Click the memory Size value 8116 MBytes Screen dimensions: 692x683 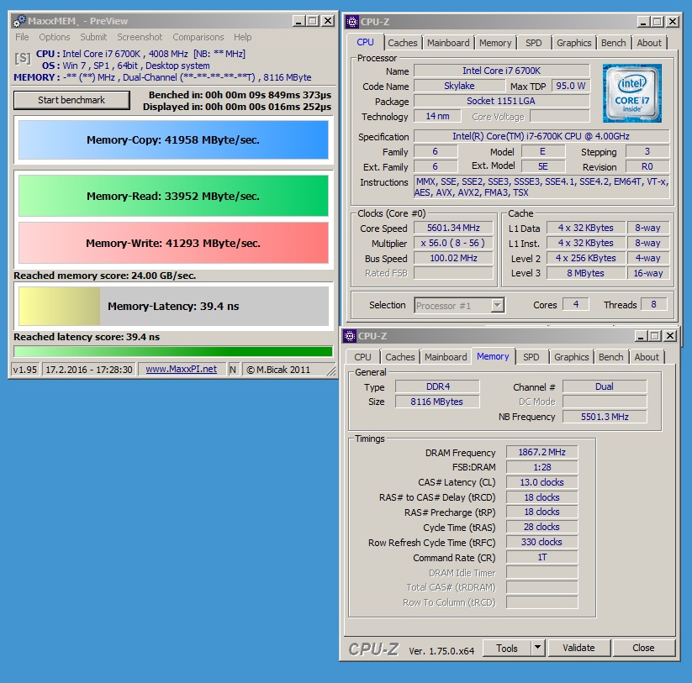(x=437, y=402)
